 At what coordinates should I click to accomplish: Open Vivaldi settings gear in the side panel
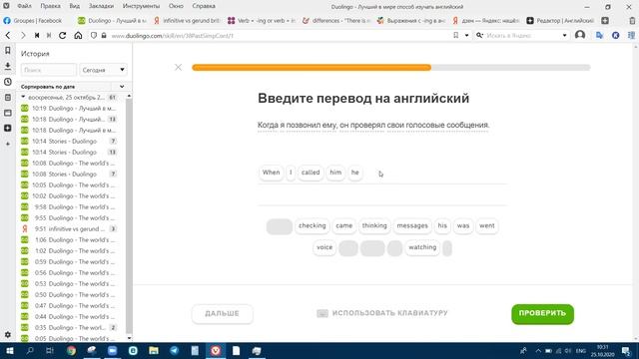(x=8, y=335)
